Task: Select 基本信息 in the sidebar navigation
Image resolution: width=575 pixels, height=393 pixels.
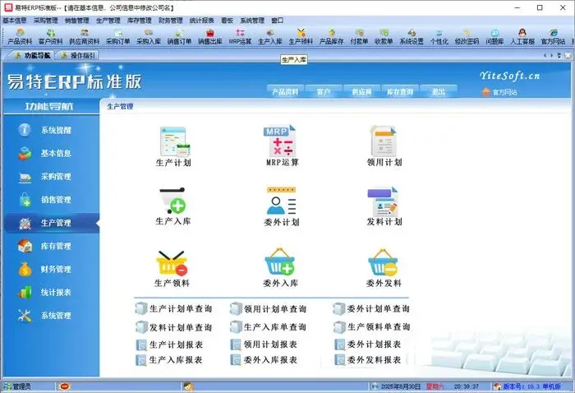Action: pyautogui.click(x=51, y=153)
